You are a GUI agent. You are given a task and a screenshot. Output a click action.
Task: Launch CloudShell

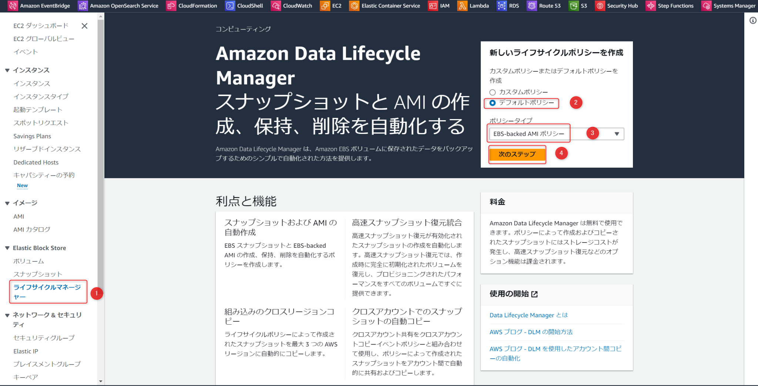pyautogui.click(x=248, y=6)
